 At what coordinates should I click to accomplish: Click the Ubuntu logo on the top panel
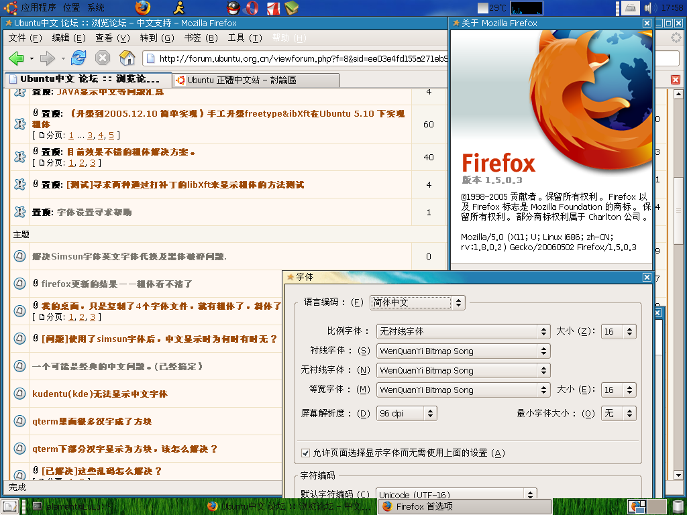tap(11, 7)
